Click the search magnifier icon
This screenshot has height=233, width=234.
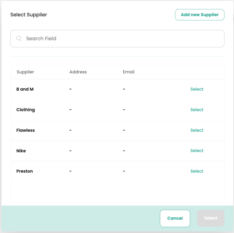19,39
